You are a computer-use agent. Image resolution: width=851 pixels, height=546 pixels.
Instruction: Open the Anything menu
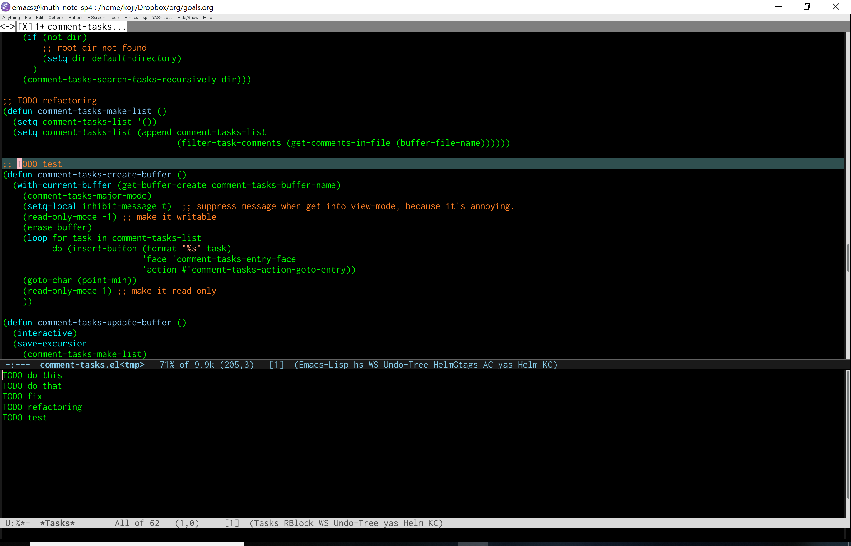pos(11,17)
